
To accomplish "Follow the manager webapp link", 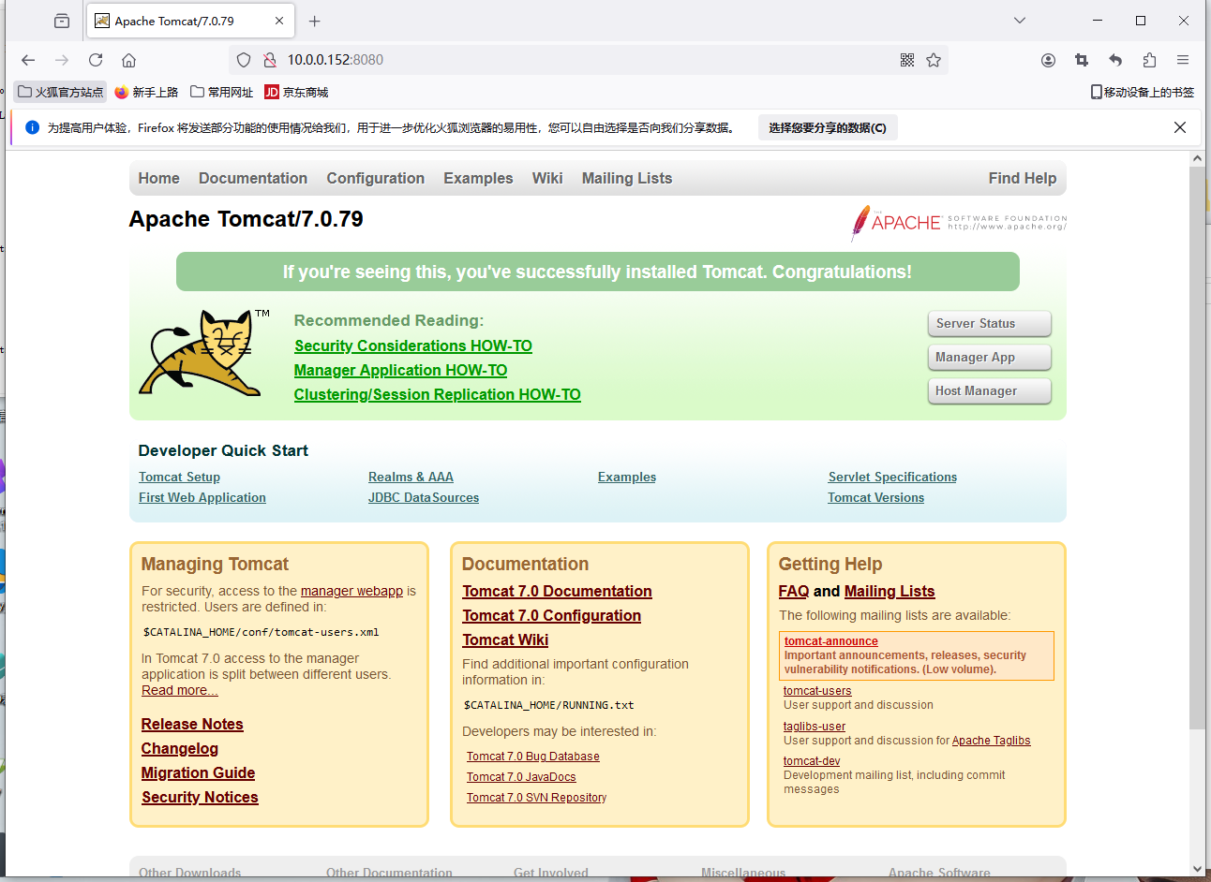I will pos(351,591).
